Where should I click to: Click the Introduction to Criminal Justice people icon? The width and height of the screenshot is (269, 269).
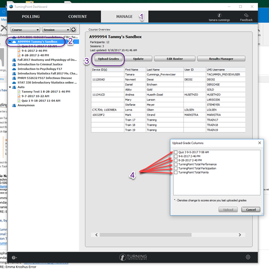pyautogui.click(x=14, y=64)
